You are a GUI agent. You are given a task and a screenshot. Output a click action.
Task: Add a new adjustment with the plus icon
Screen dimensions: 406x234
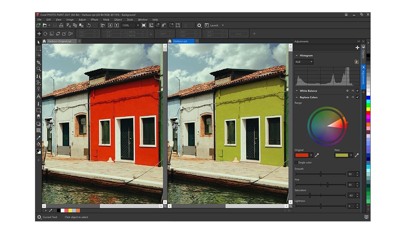357,47
